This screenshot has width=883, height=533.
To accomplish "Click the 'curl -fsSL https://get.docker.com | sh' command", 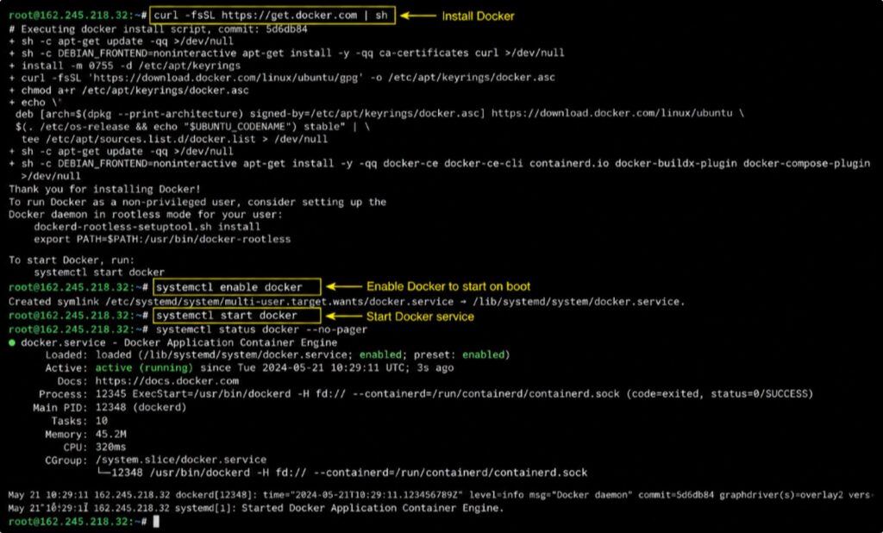I will pos(272,16).
